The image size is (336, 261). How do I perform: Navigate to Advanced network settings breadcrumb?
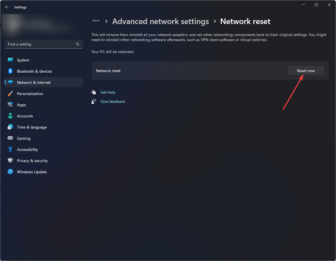point(160,21)
